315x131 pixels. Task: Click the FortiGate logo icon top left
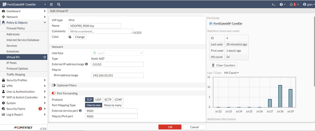(4, 4)
